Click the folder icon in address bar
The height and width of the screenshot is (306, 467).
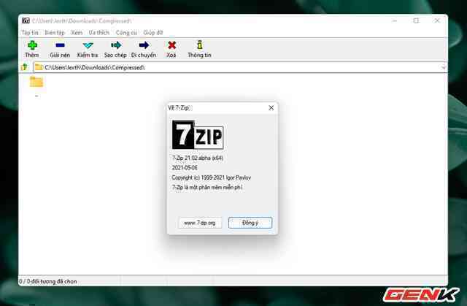(x=39, y=67)
